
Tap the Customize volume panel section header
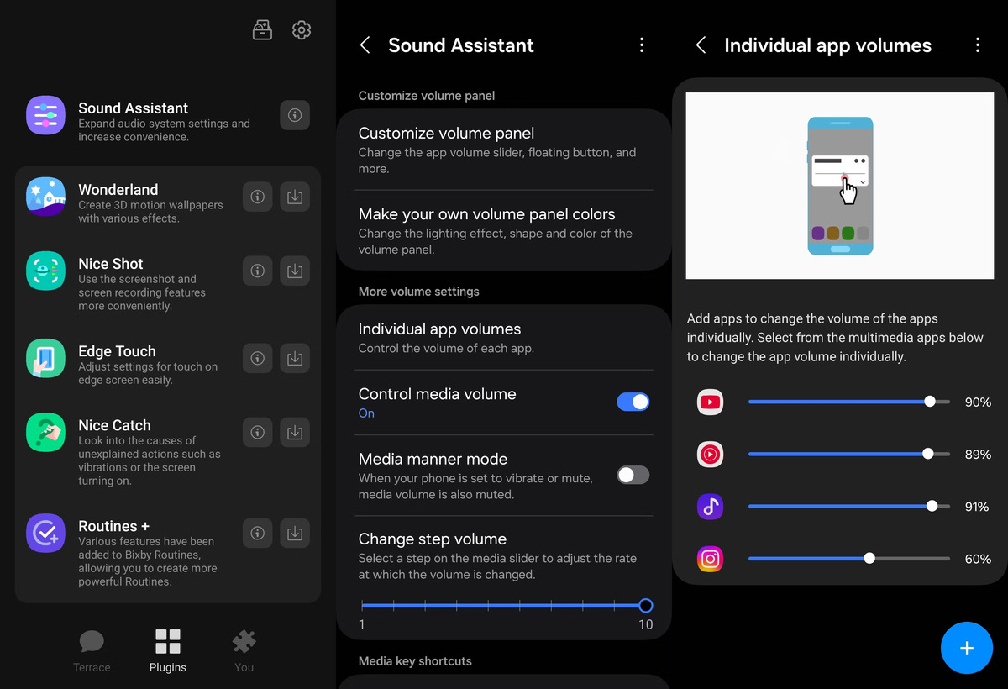(427, 96)
